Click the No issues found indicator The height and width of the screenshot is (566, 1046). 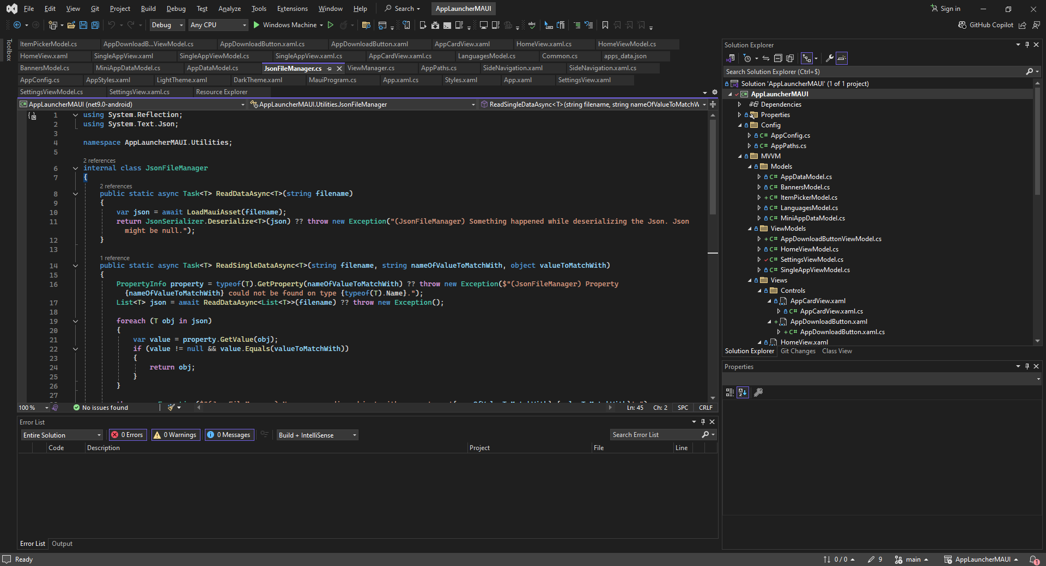coord(101,408)
